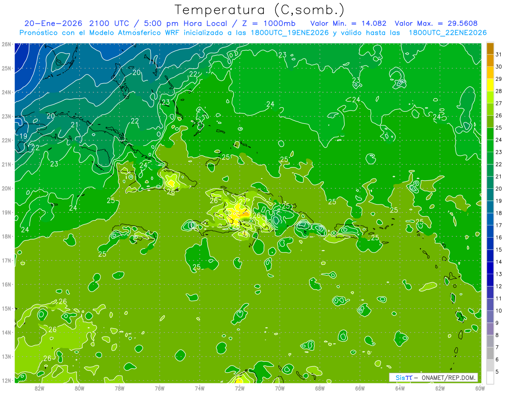510x394 pixels.
Task: Click the 31 label on color scale
Action: click(499, 54)
